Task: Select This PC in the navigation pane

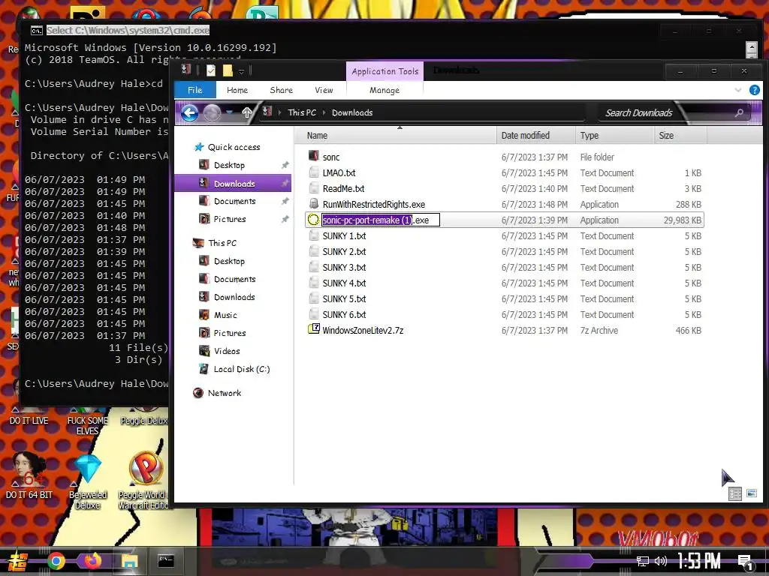Action: (x=222, y=243)
